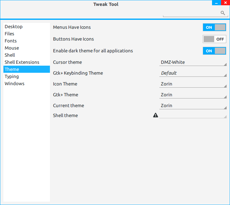This screenshot has width=230, height=205.
Task: Open the Cursor theme dropdown
Action: click(193, 62)
